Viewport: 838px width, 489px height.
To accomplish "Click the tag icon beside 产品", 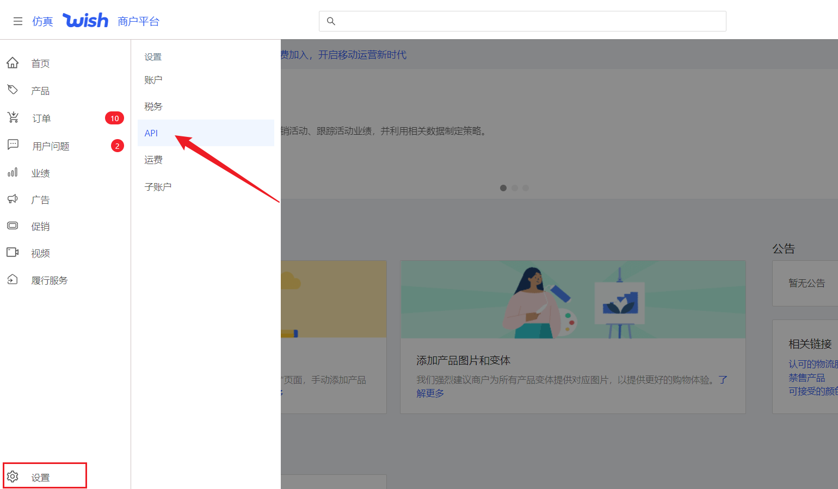I will pyautogui.click(x=13, y=90).
